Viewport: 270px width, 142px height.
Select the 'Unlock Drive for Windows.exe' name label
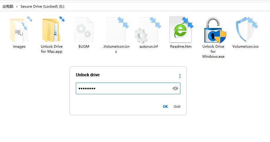[x=213, y=52]
